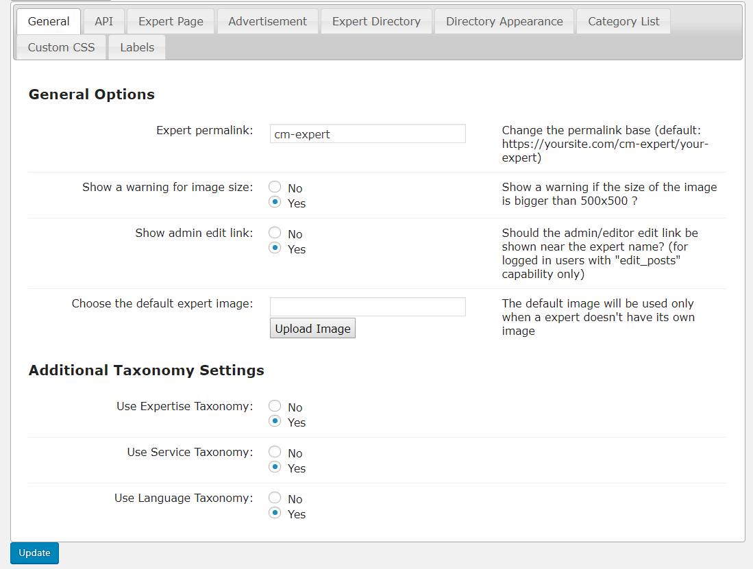The height and width of the screenshot is (569, 753).
Task: Click the Update button
Action: [x=34, y=553]
